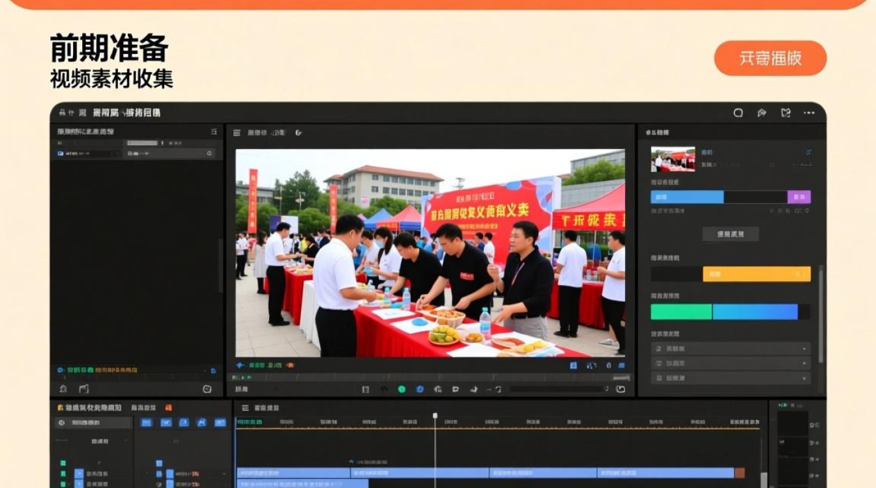
Task: Click the flag-shaped icon in the playback toolbar
Action: click(456, 389)
